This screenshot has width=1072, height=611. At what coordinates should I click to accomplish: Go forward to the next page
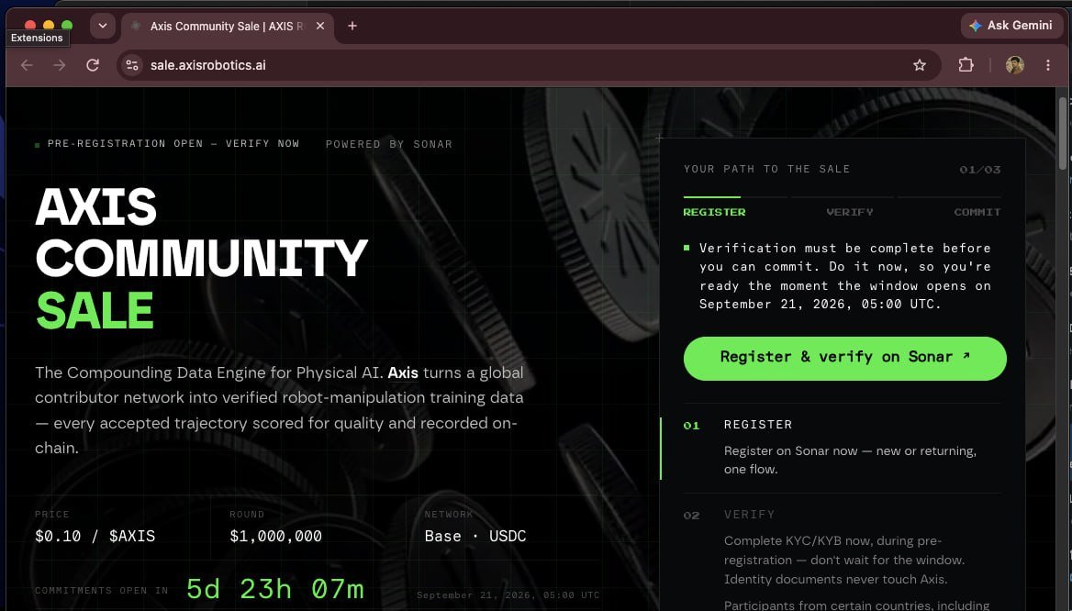60,65
